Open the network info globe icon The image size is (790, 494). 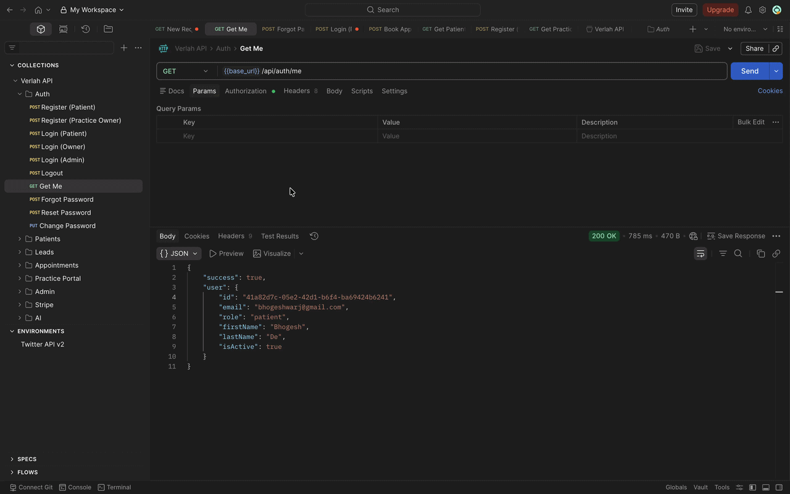tap(693, 236)
